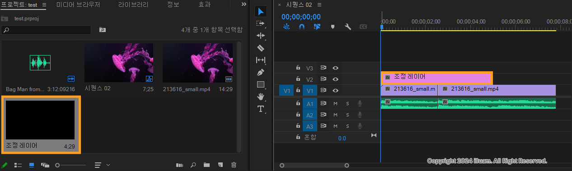Open the 미디어 브라우저 tab
The width and height of the screenshot is (572, 171).
(78, 5)
